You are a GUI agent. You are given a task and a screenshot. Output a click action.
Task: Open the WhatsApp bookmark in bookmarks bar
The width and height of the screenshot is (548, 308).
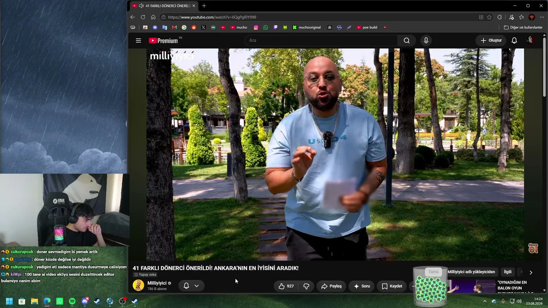(266, 27)
